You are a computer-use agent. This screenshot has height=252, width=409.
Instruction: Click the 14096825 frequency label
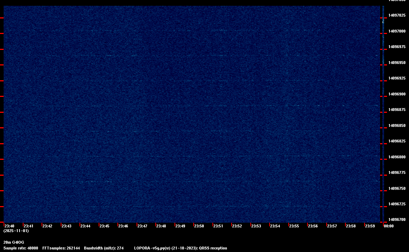[397, 141]
